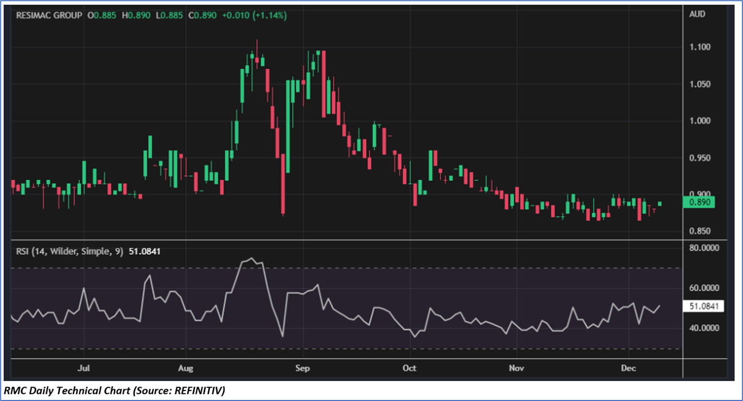This screenshot has height=401, width=743.
Task: Click the Jul label on time axis
Action: pos(85,368)
